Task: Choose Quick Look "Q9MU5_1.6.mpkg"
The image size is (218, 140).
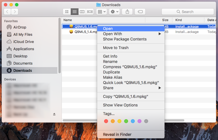Action: (x=131, y=83)
